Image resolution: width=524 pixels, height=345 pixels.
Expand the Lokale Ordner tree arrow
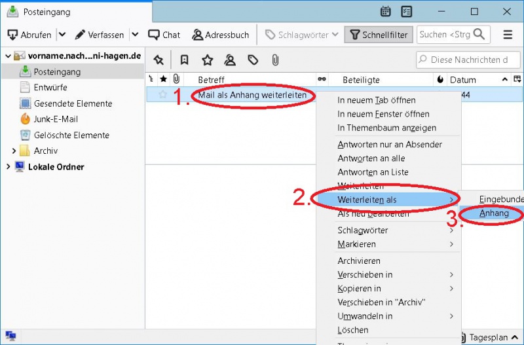coord(8,166)
